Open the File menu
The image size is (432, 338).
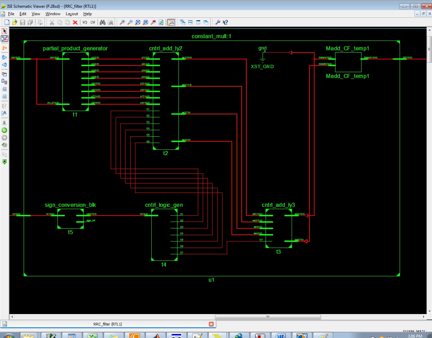(x=11, y=14)
